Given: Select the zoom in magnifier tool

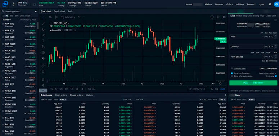Looking at the screenshot, I should pos(43,72).
